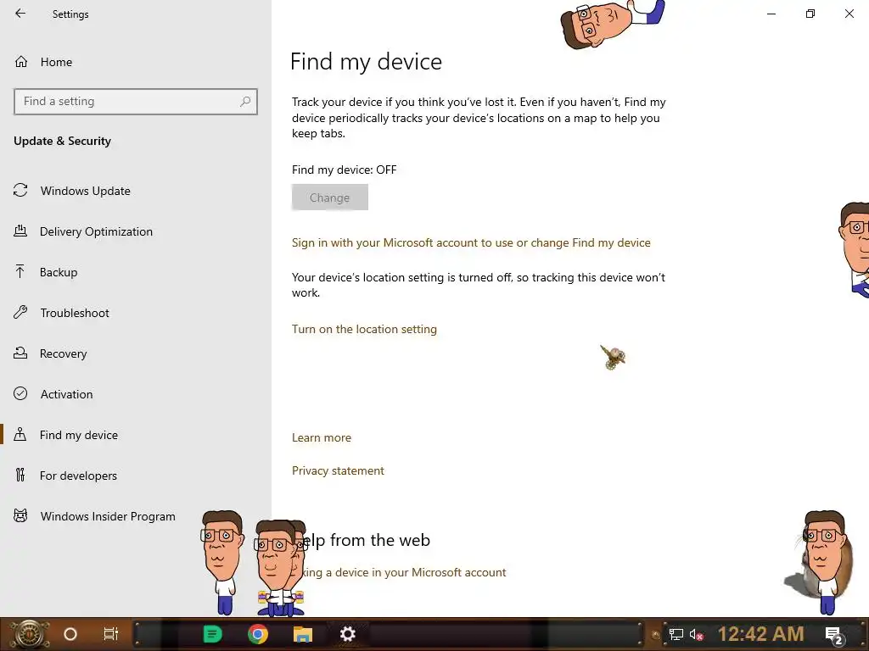Click the muted volume tray icon
The height and width of the screenshot is (651, 869).
[x=697, y=634]
